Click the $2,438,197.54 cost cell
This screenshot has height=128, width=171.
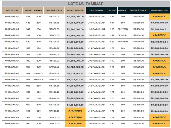[160, 42]
